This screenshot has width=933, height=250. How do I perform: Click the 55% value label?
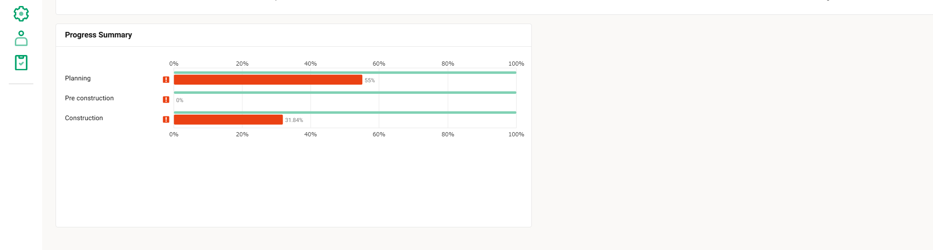(370, 80)
